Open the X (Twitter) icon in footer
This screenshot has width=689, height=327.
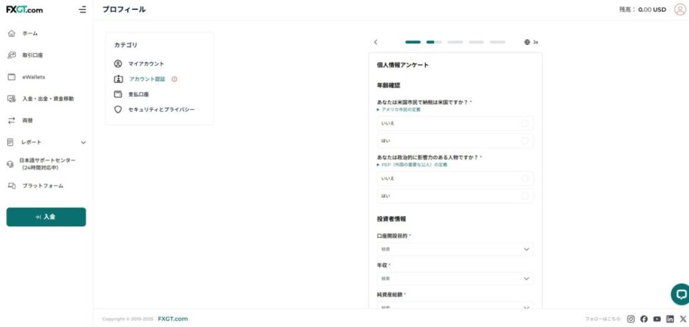[683, 319]
